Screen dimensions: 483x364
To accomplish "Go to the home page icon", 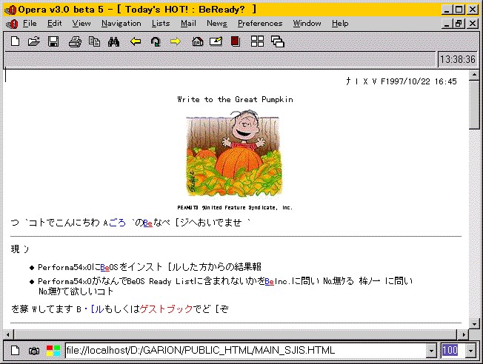I will [x=197, y=42].
